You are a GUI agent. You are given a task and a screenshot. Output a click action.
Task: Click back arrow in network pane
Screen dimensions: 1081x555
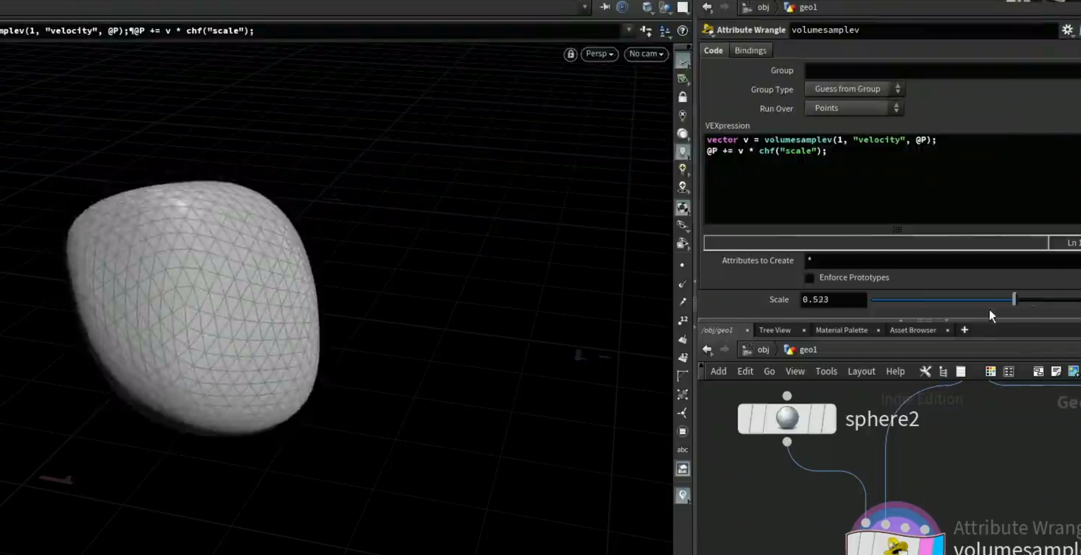pyautogui.click(x=708, y=350)
